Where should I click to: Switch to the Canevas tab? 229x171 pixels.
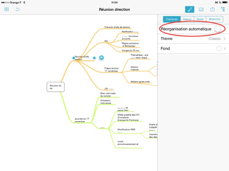click(x=170, y=19)
